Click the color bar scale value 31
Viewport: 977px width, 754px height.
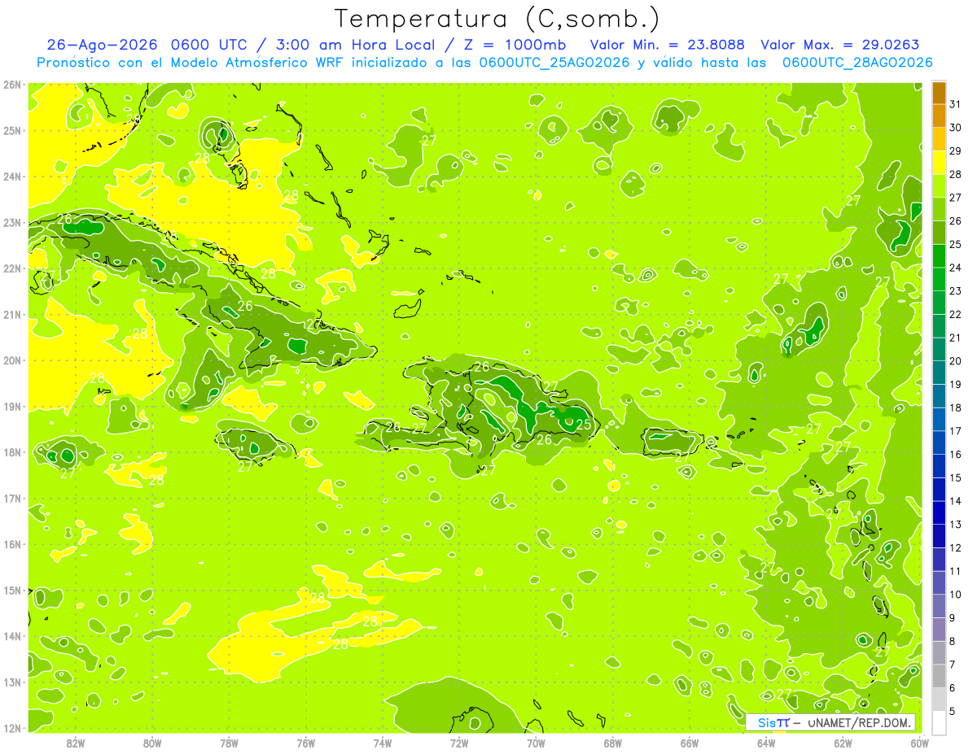click(956, 105)
